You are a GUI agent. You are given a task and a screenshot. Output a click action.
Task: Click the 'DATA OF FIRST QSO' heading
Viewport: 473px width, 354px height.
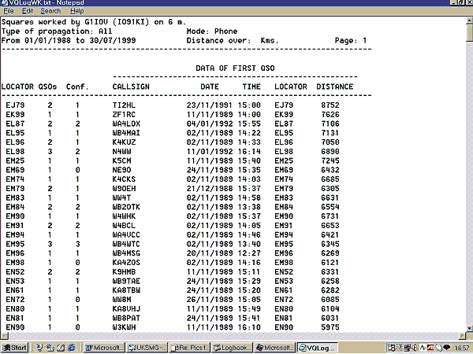235,68
